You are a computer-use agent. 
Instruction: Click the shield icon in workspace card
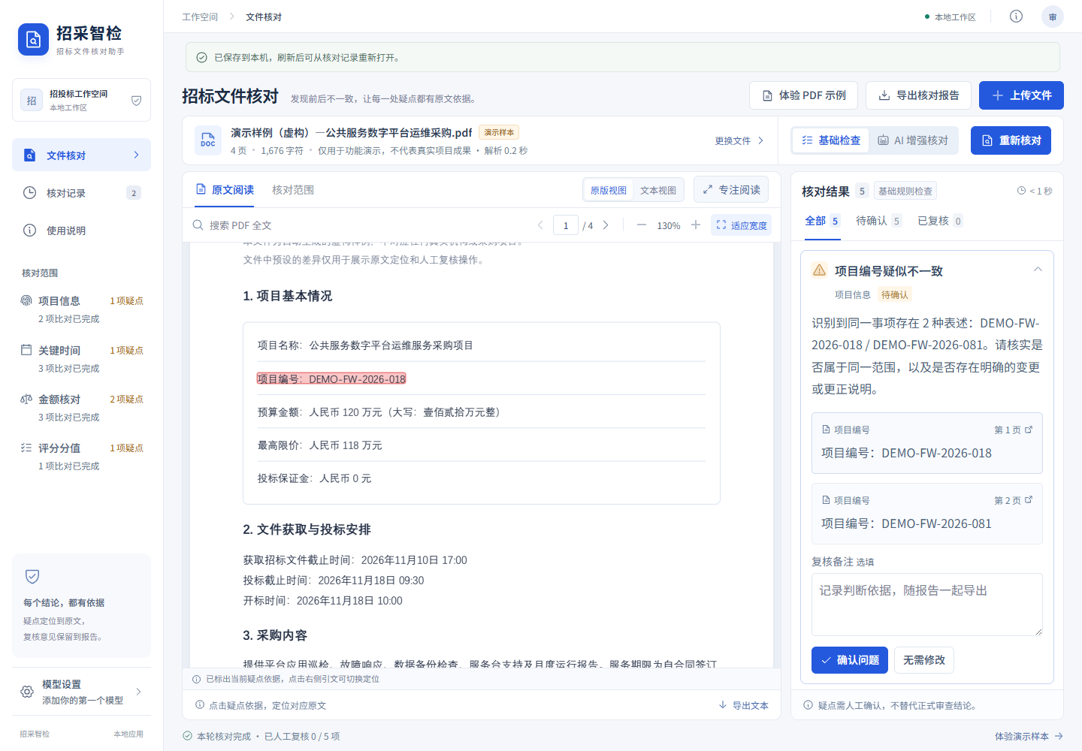136,101
